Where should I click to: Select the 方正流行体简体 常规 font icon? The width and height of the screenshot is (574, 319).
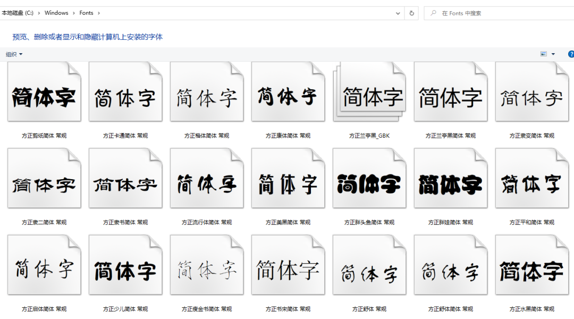coord(207,178)
